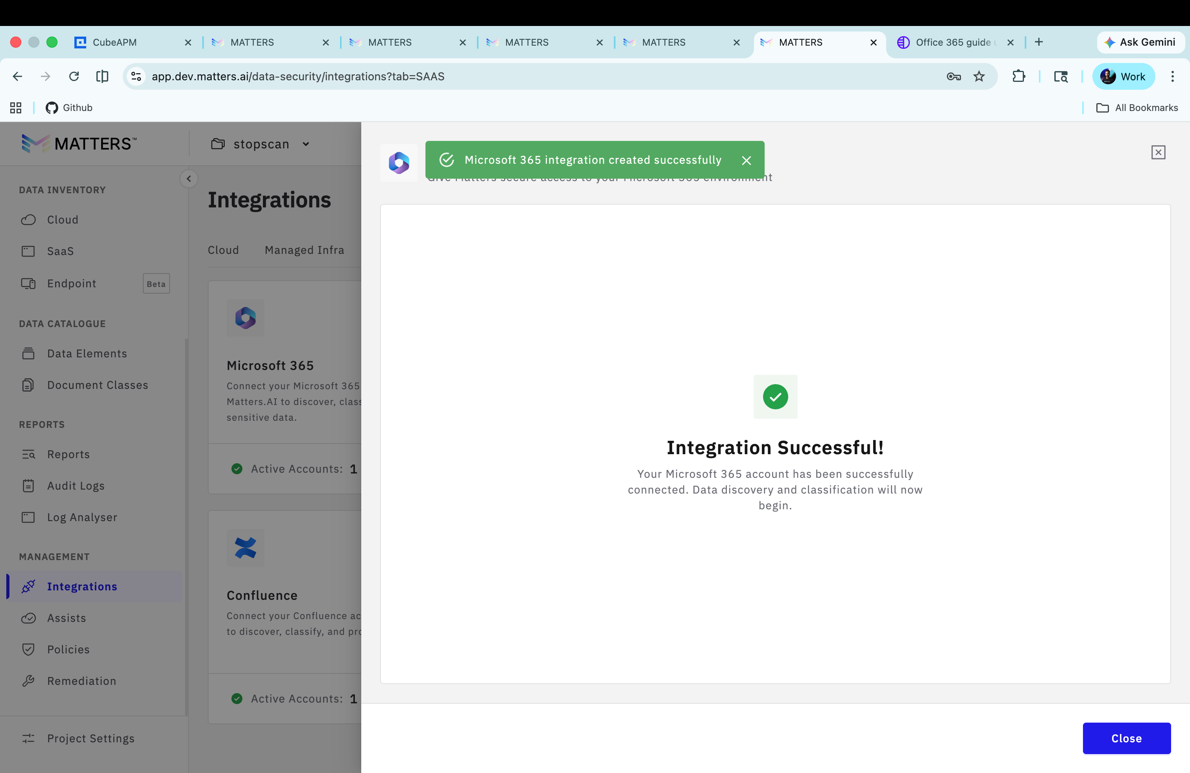Open SaaS in the sidebar

click(60, 251)
